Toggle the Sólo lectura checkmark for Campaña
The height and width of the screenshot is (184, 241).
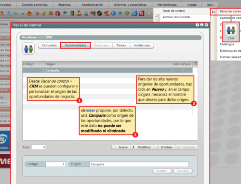(183, 70)
